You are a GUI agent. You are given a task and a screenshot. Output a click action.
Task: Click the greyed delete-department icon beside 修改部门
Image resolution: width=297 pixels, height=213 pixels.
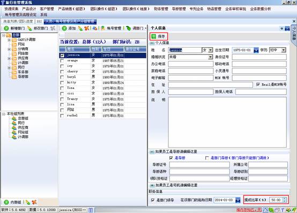[x=53, y=28]
